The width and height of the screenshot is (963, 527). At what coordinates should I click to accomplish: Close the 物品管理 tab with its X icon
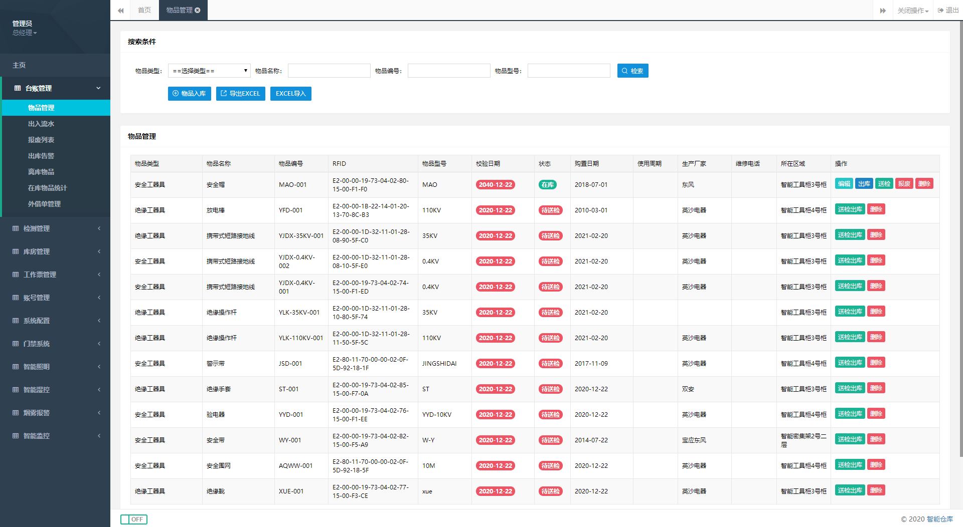[198, 10]
